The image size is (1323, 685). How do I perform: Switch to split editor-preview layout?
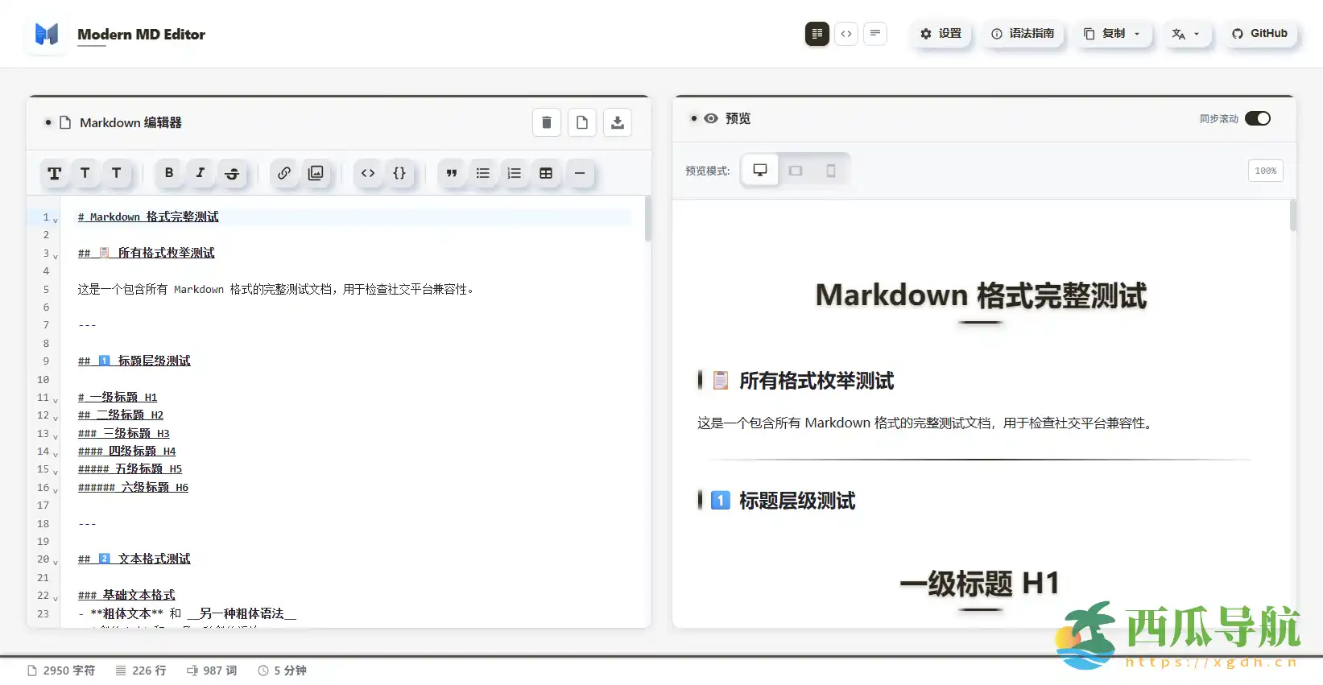817,34
